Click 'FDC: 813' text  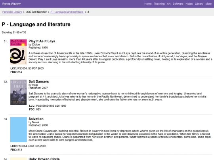click(x=16, y=150)
